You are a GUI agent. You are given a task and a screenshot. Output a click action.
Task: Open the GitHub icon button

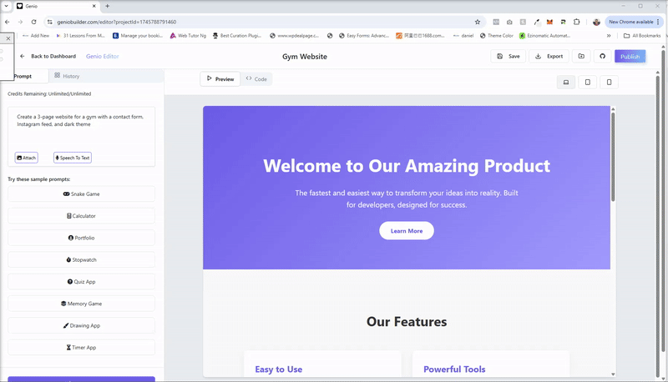tap(603, 57)
